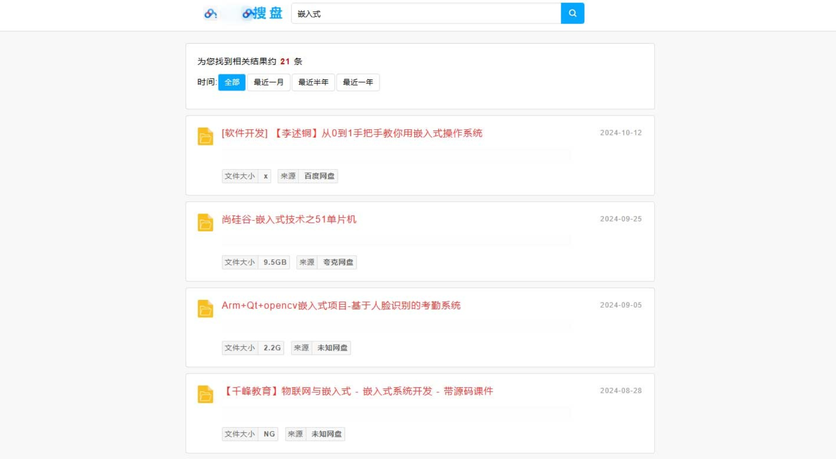Click the date 2024-10-12
The image size is (836, 459).
coord(621,133)
